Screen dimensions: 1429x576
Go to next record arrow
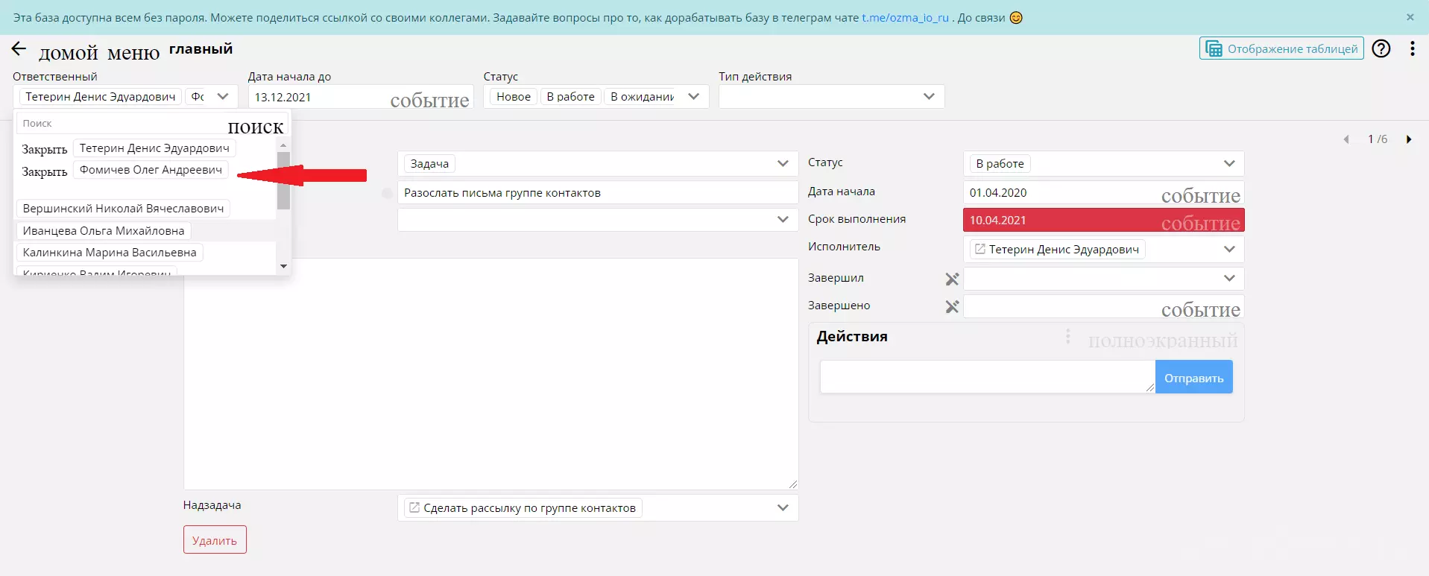click(x=1409, y=139)
